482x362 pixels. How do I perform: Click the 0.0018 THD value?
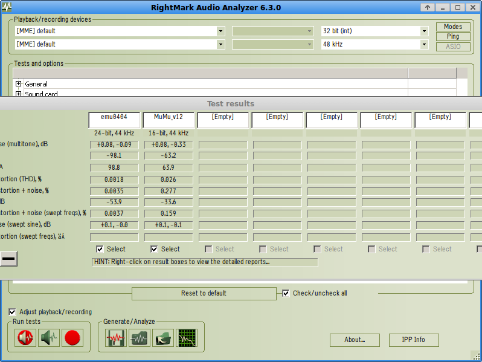114,179
